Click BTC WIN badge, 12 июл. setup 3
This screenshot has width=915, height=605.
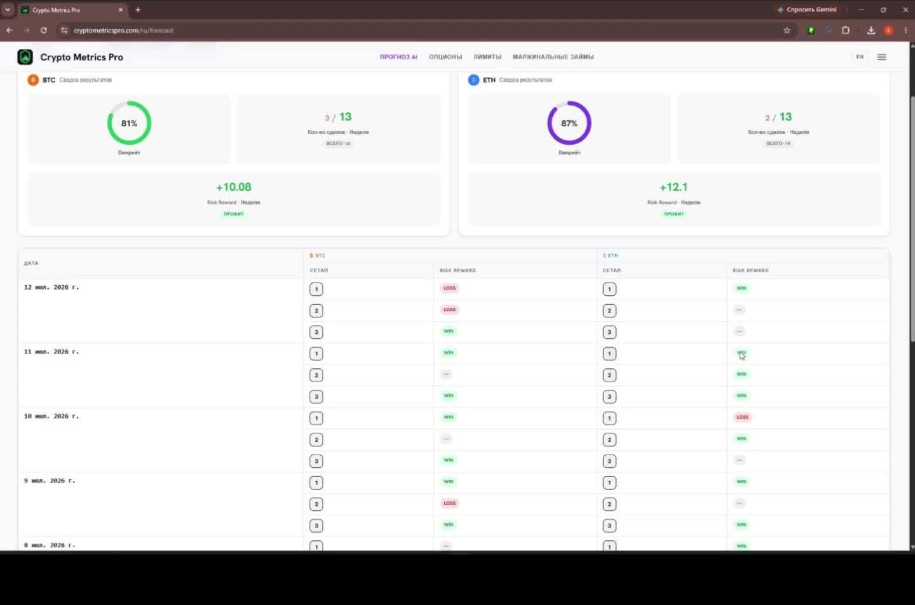[449, 331]
